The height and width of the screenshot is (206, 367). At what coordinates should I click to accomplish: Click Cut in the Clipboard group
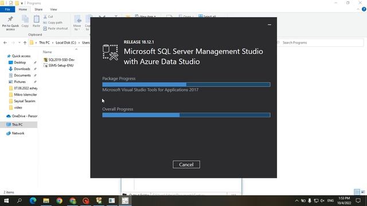(x=48, y=17)
